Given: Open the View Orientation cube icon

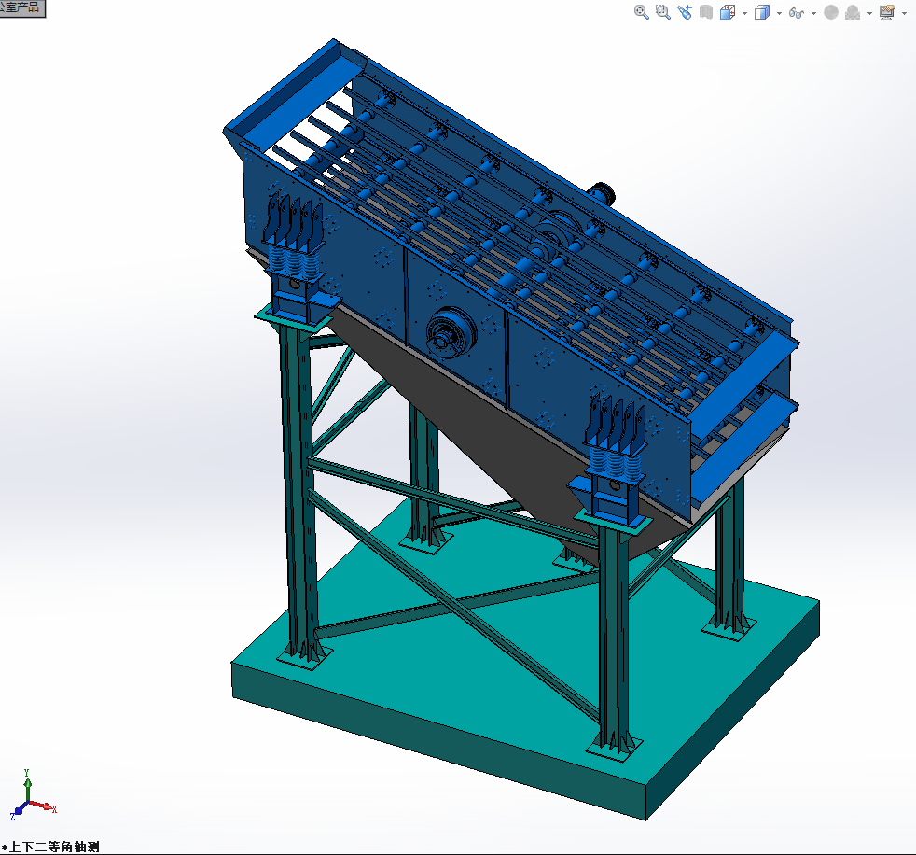Looking at the screenshot, I should click(x=728, y=12).
